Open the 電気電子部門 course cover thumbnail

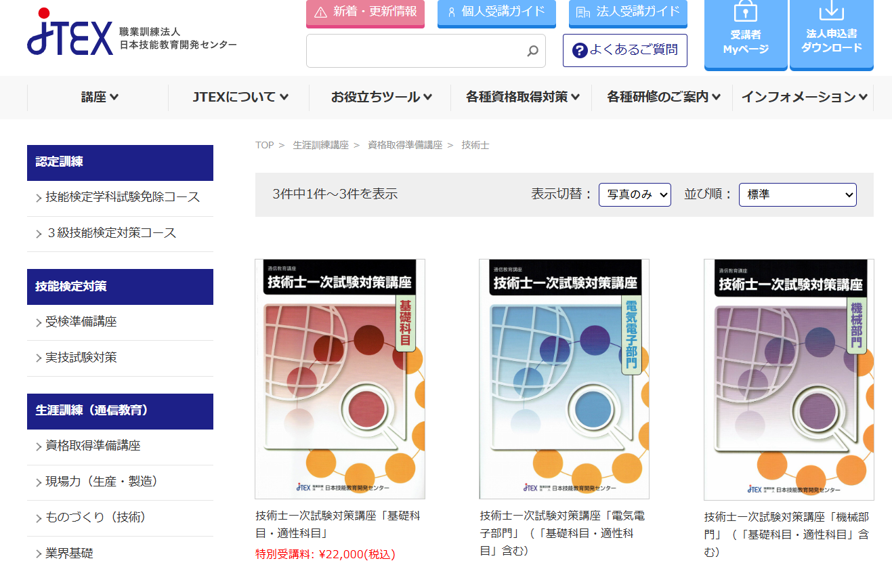[564, 379]
